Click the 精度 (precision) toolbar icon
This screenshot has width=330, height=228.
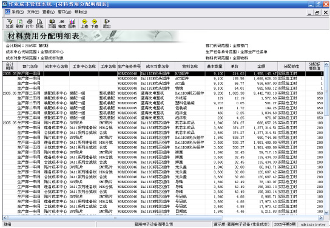pos(62,24)
